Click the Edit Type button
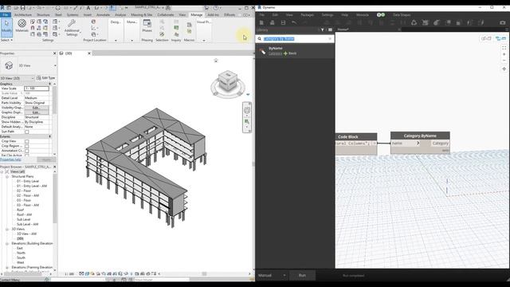The image size is (510, 287). click(x=46, y=78)
